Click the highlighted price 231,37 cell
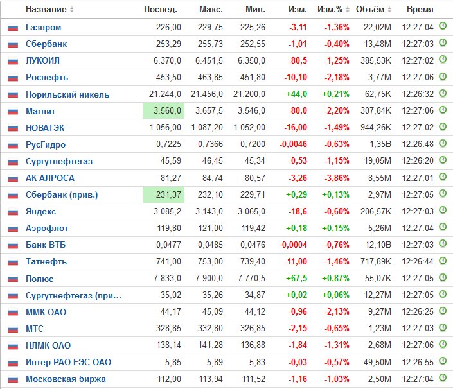453x389 pixels. 163,195
